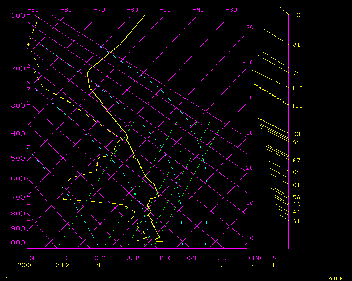The width and height of the screenshot is (352, 281).
Task: Click the PW header label
Action: pos(274,258)
